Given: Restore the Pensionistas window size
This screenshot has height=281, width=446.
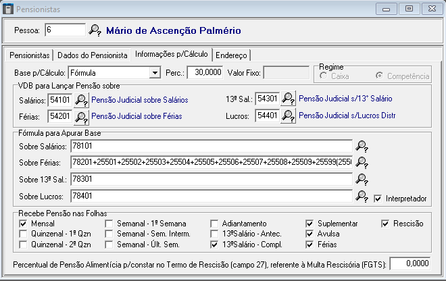Looking at the screenshot, I should [x=409, y=9].
